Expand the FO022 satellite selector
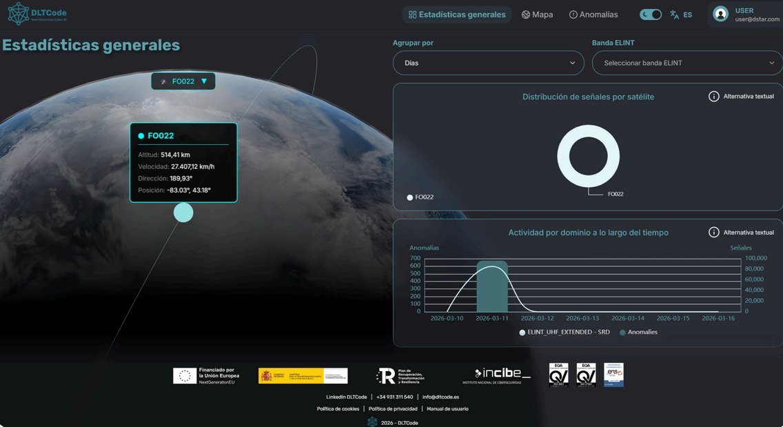The height and width of the screenshot is (427, 783). point(183,81)
